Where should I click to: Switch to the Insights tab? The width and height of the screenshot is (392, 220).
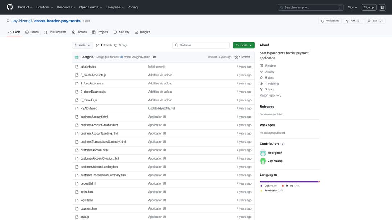pyautogui.click(x=143, y=32)
